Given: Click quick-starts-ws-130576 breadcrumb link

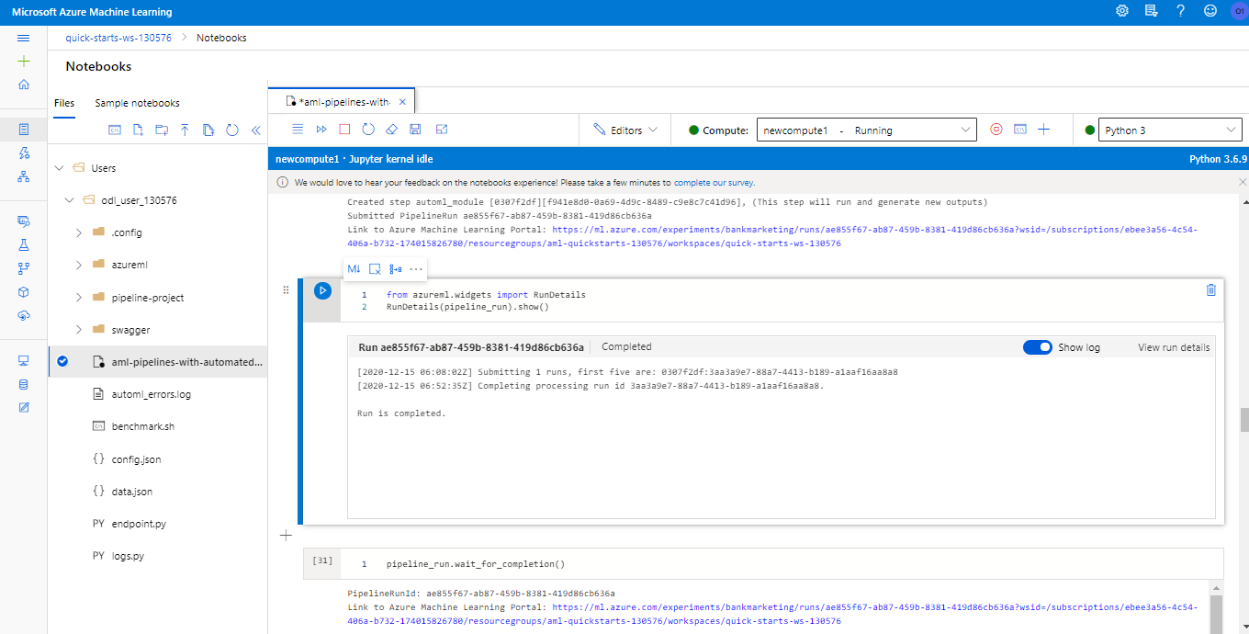Looking at the screenshot, I should point(120,38).
